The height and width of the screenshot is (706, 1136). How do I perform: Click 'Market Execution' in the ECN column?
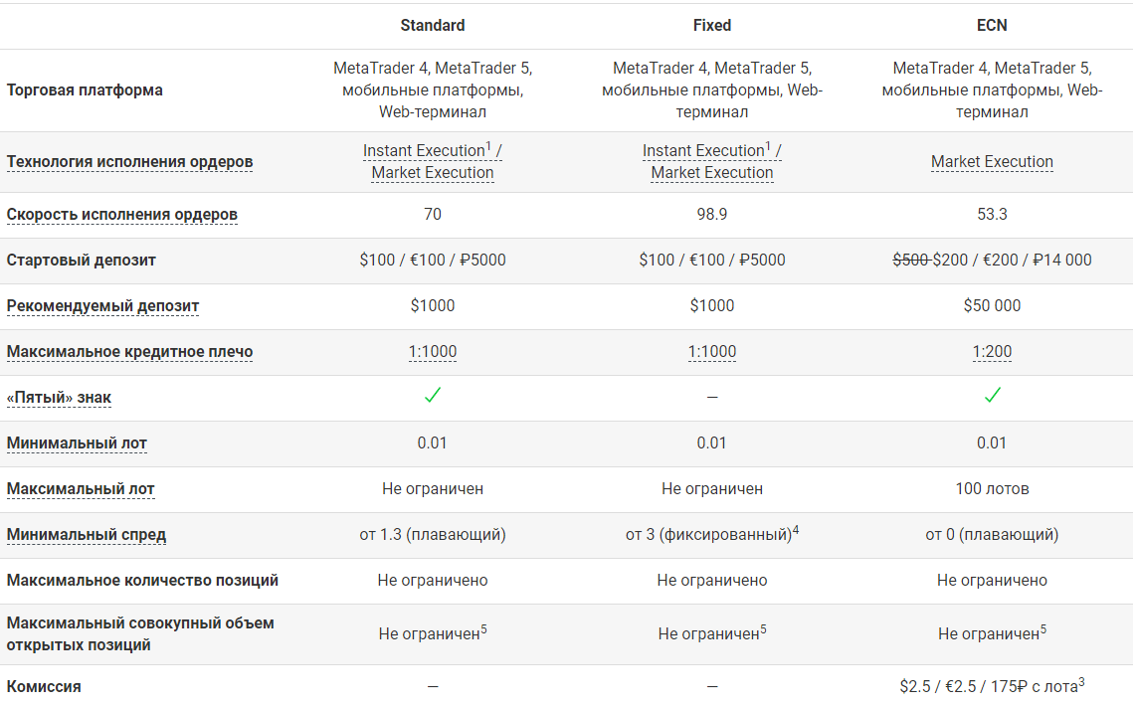(992, 162)
